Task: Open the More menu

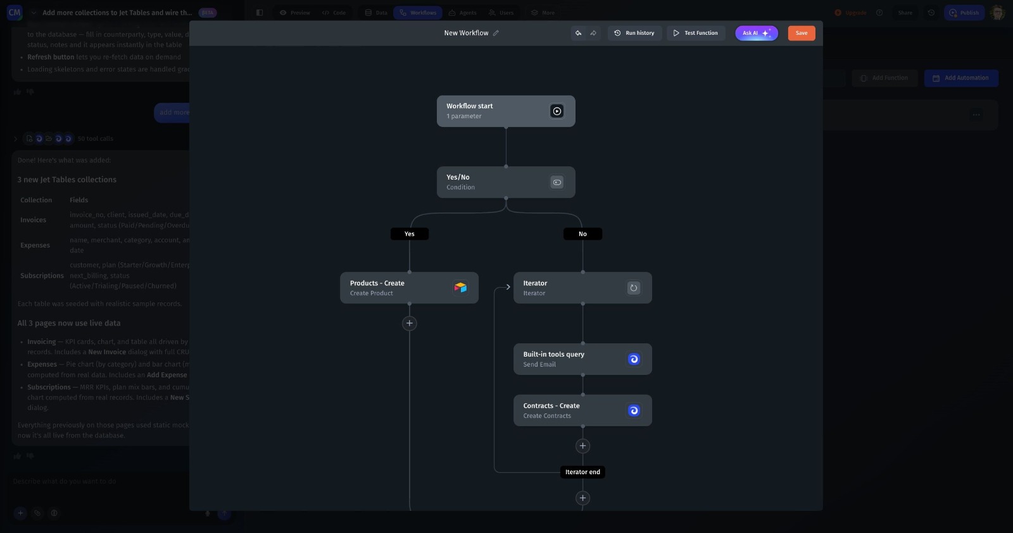Action: point(543,13)
